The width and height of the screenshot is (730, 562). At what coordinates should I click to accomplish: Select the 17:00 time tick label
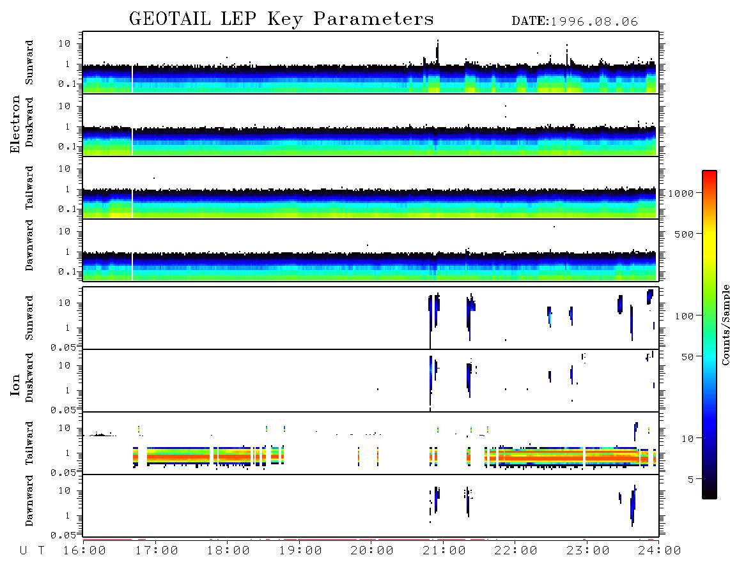click(157, 551)
